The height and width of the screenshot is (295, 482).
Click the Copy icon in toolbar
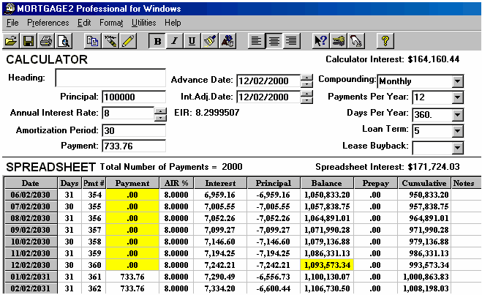92,40
